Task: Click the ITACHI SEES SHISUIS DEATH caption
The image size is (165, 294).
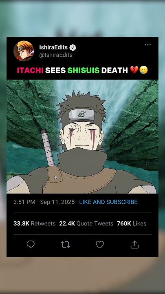Action: [82, 70]
